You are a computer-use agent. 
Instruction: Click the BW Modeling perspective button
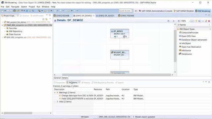pyautogui.click(x=203, y=11)
